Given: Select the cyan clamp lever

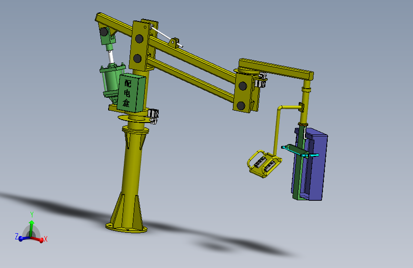Looking at the screenshot, I should pos(300,152).
